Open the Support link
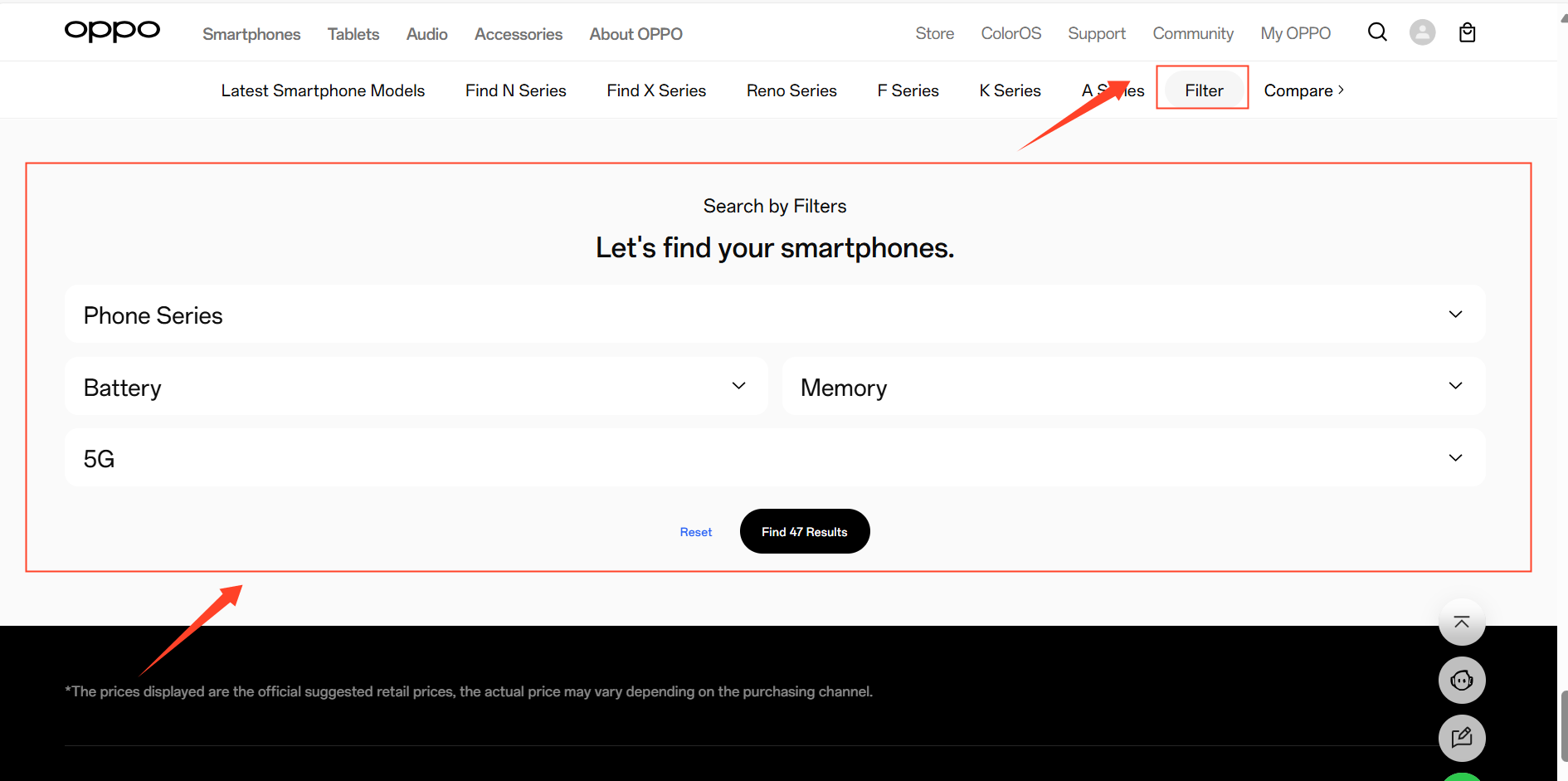Image resolution: width=1568 pixels, height=781 pixels. click(1097, 34)
